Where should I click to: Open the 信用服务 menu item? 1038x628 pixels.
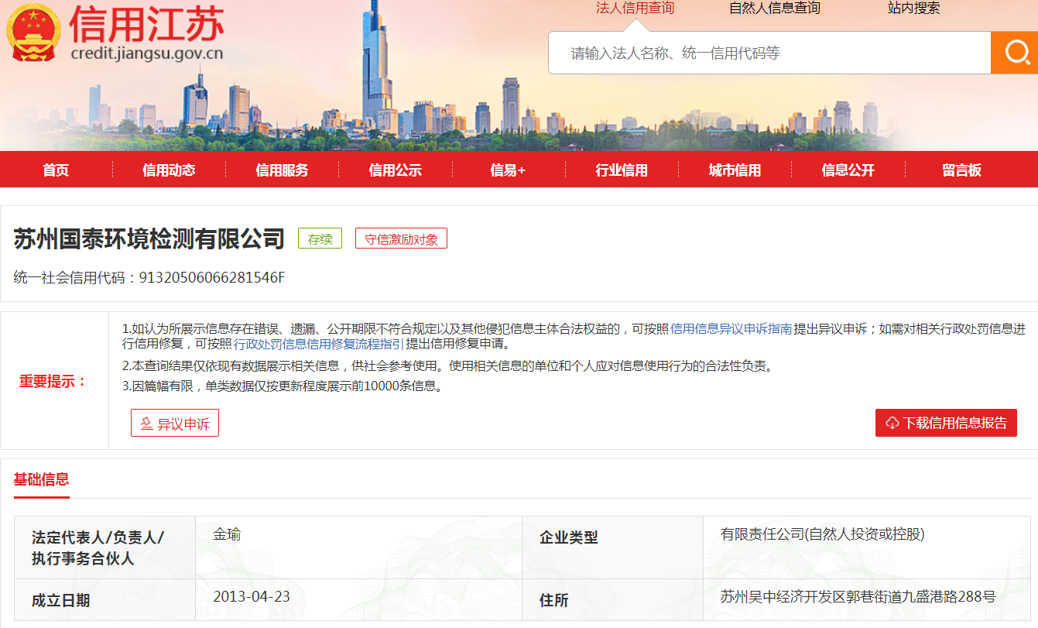pos(282,170)
